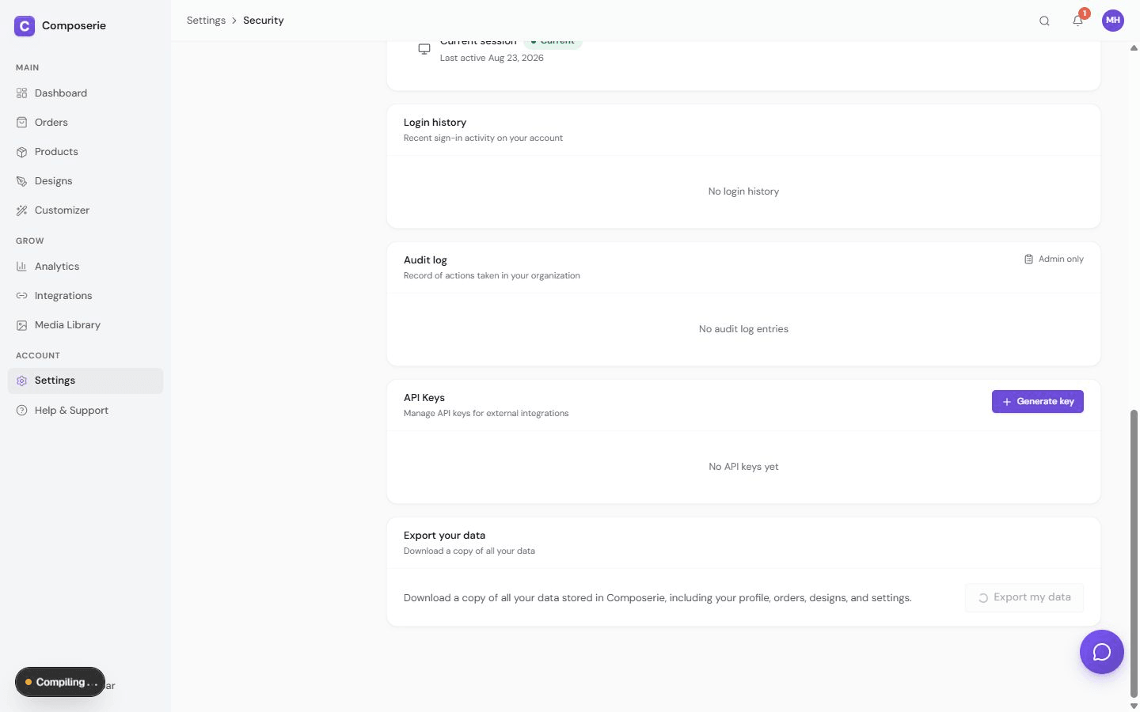1140x712 pixels.
Task: Click the Customizer wand icon
Action: tap(21, 210)
